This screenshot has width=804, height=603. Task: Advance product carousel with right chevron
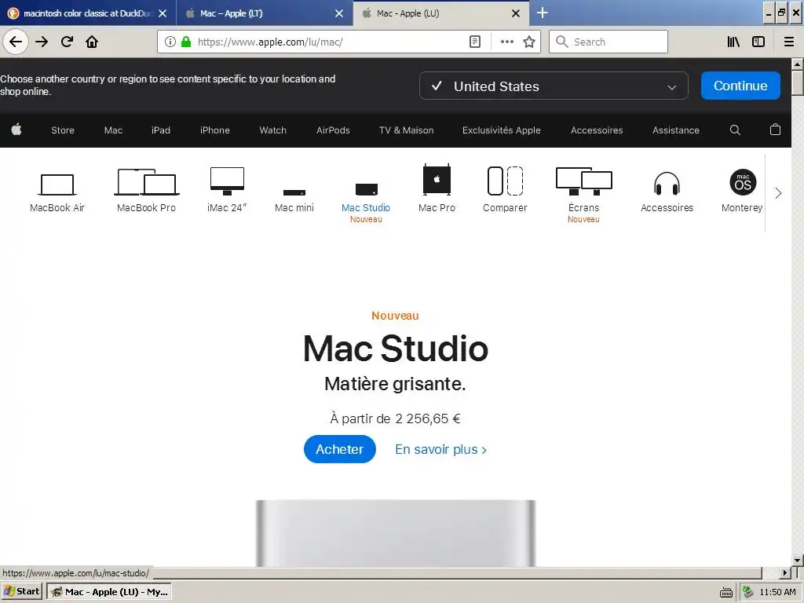pyautogui.click(x=778, y=193)
